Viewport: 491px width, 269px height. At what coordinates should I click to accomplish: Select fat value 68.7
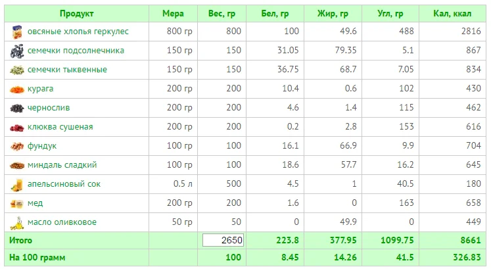pos(348,69)
